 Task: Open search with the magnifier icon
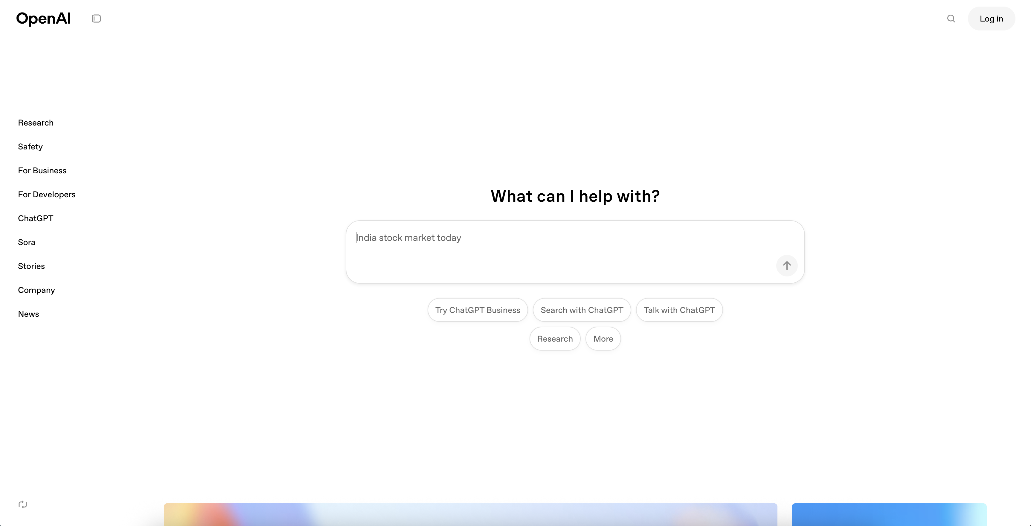951,19
